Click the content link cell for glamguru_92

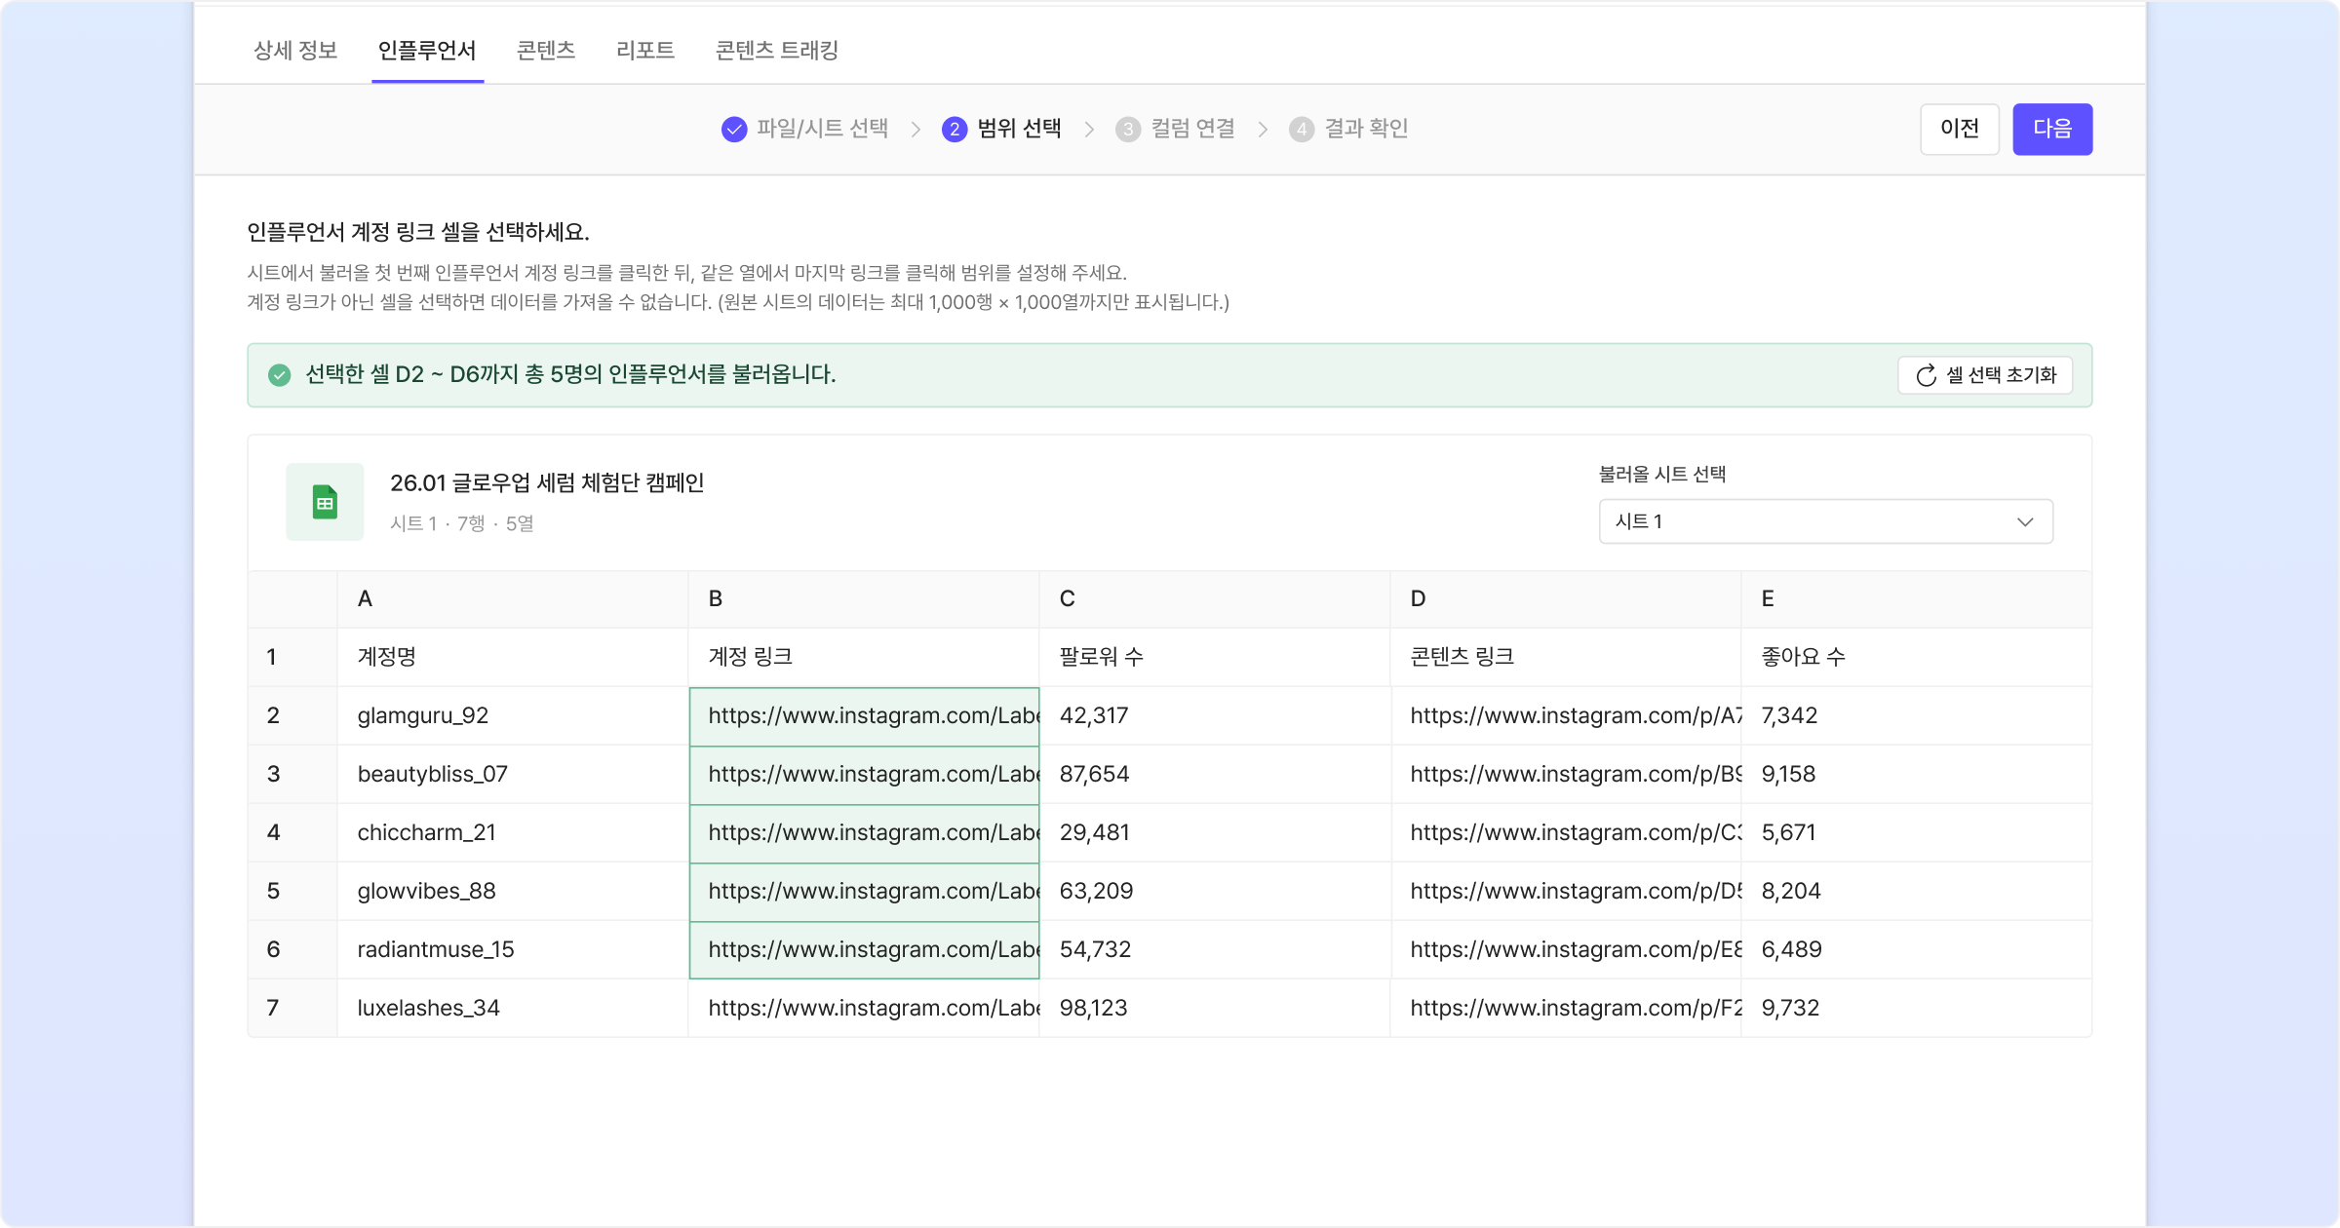(1566, 715)
